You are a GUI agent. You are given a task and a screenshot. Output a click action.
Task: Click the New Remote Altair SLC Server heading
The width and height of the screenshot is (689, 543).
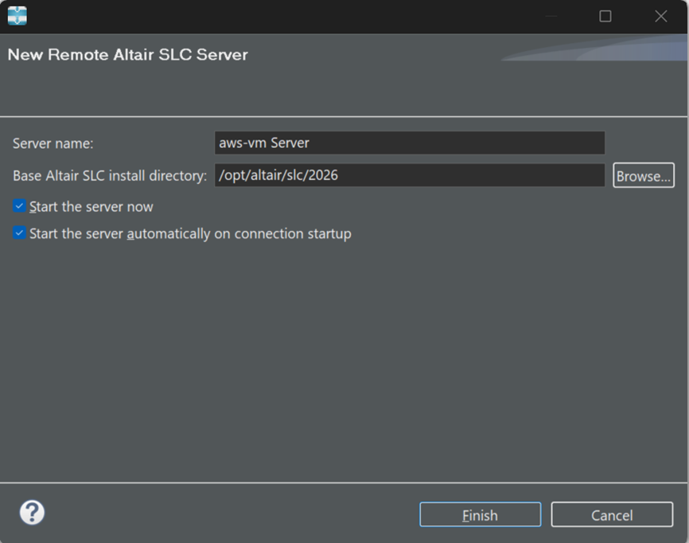pos(127,54)
